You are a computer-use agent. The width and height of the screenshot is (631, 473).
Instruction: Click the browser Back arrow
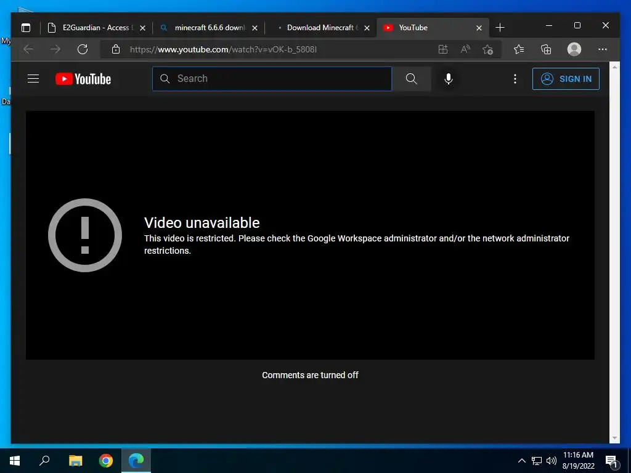point(28,49)
